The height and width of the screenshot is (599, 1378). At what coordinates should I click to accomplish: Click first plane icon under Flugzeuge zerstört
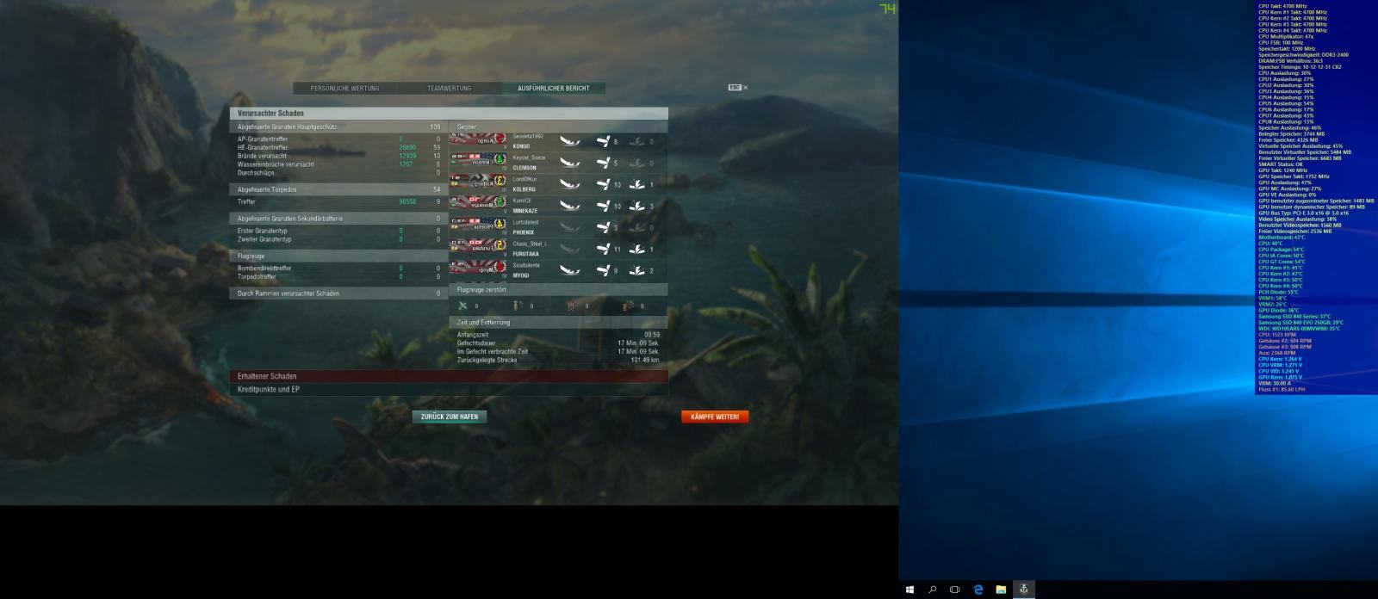[463, 306]
